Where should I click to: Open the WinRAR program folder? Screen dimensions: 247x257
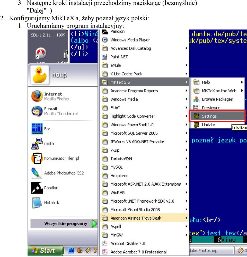click(144, 193)
